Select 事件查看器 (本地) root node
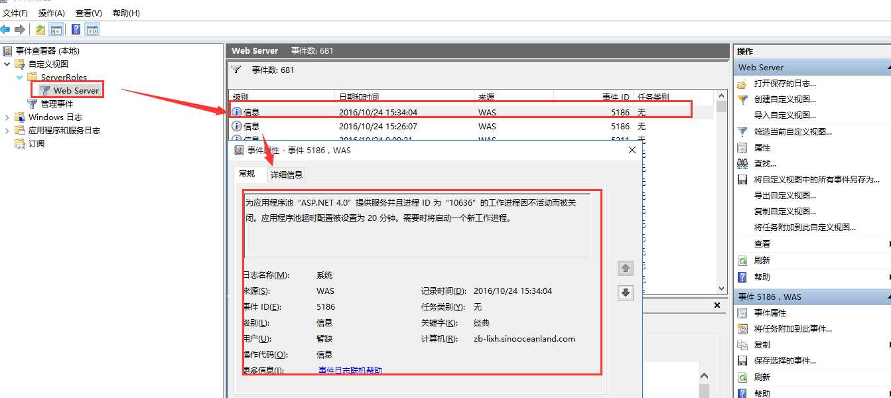891x398 pixels. 47,51
